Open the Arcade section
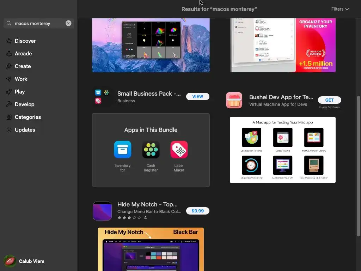 pyautogui.click(x=23, y=54)
